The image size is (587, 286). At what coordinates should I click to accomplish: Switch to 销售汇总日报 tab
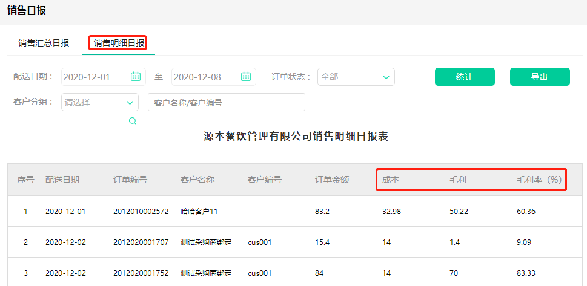[44, 43]
